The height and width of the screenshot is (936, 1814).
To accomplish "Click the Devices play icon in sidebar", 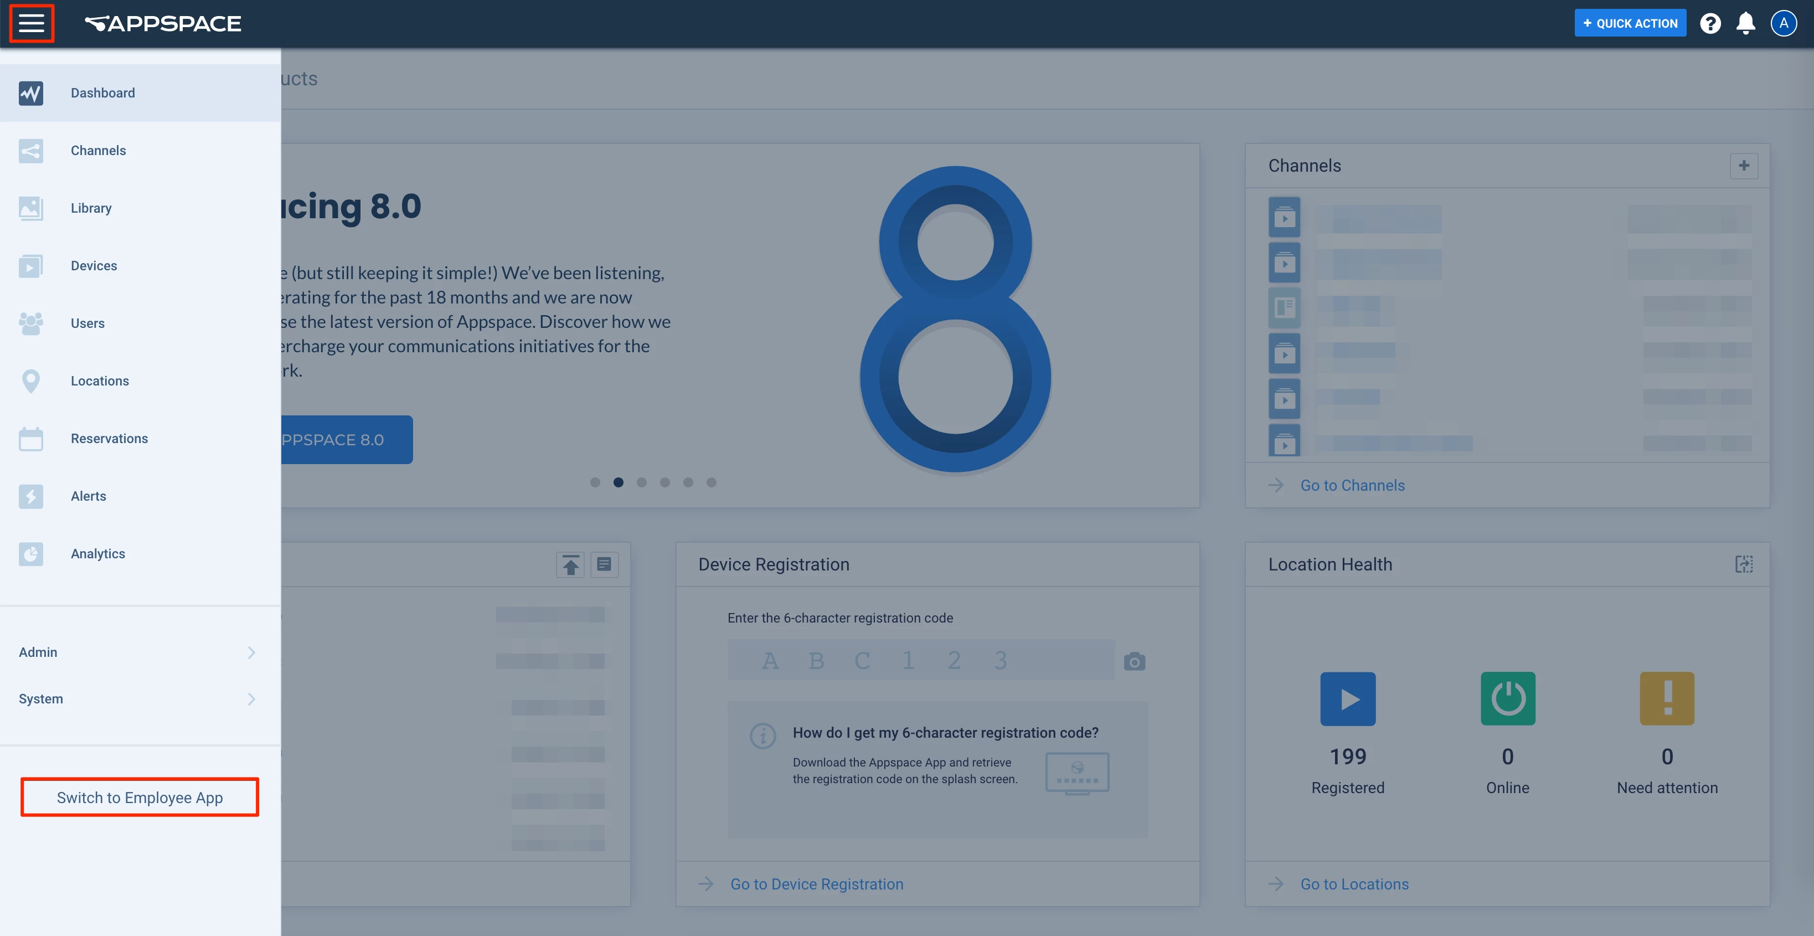I will tap(31, 266).
